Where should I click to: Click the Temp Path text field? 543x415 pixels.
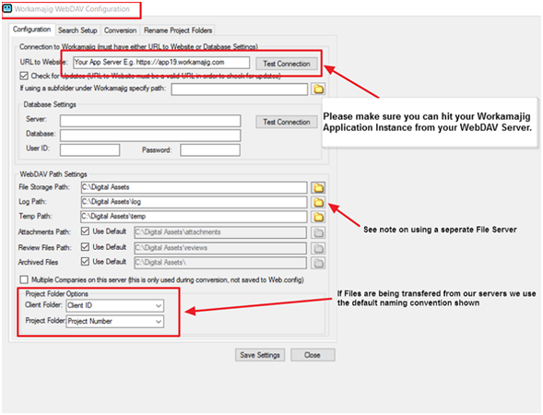coord(194,217)
